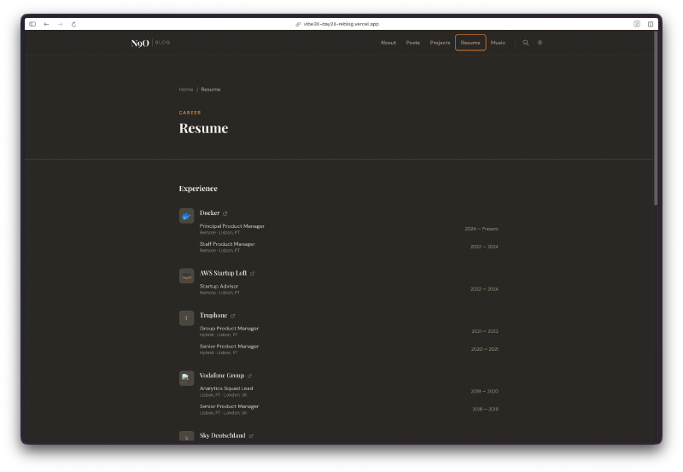Select the Startup Advisor role text

coord(219,286)
